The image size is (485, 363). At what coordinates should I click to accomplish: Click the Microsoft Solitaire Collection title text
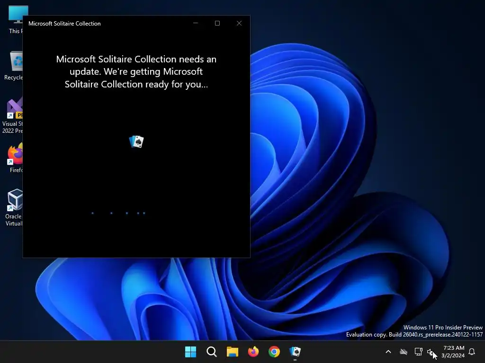coord(64,24)
